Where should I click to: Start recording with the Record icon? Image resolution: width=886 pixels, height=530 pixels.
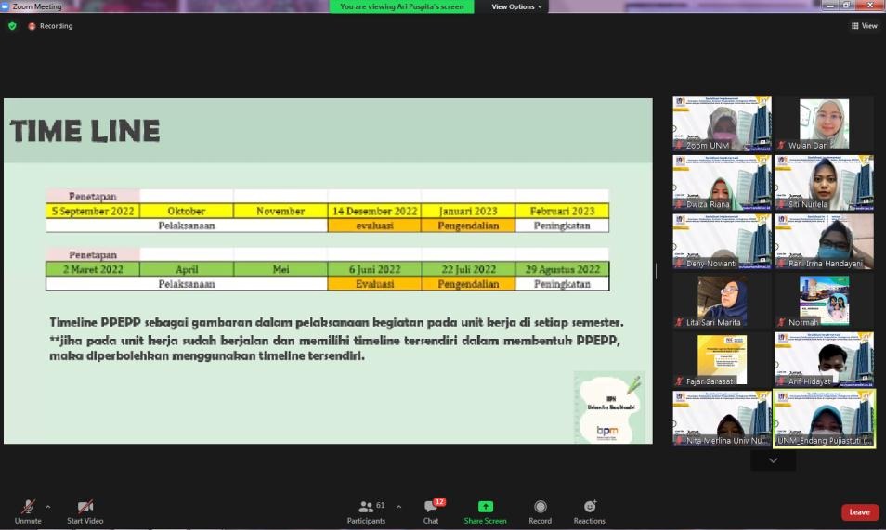coord(540,507)
